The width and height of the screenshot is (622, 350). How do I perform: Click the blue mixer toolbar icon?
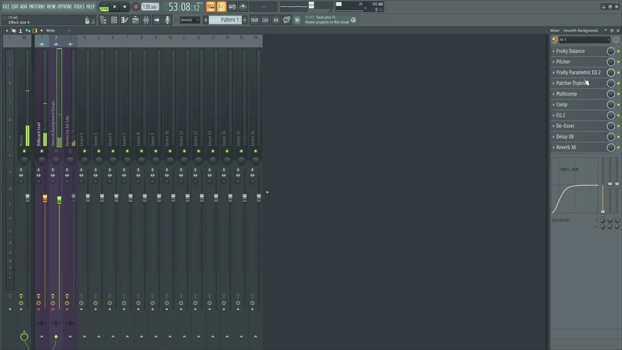coord(28,31)
